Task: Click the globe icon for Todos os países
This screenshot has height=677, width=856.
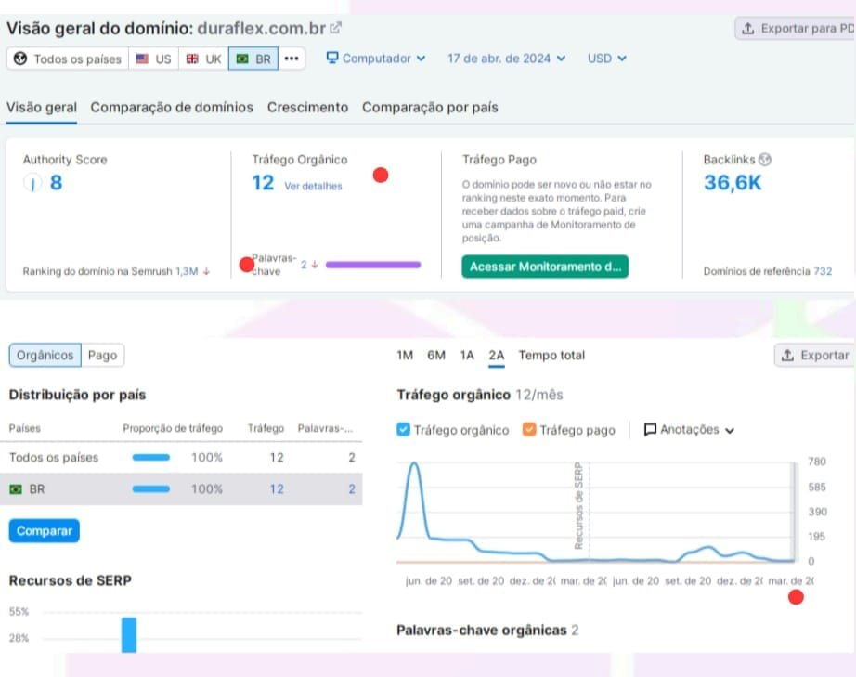Action: 20,59
